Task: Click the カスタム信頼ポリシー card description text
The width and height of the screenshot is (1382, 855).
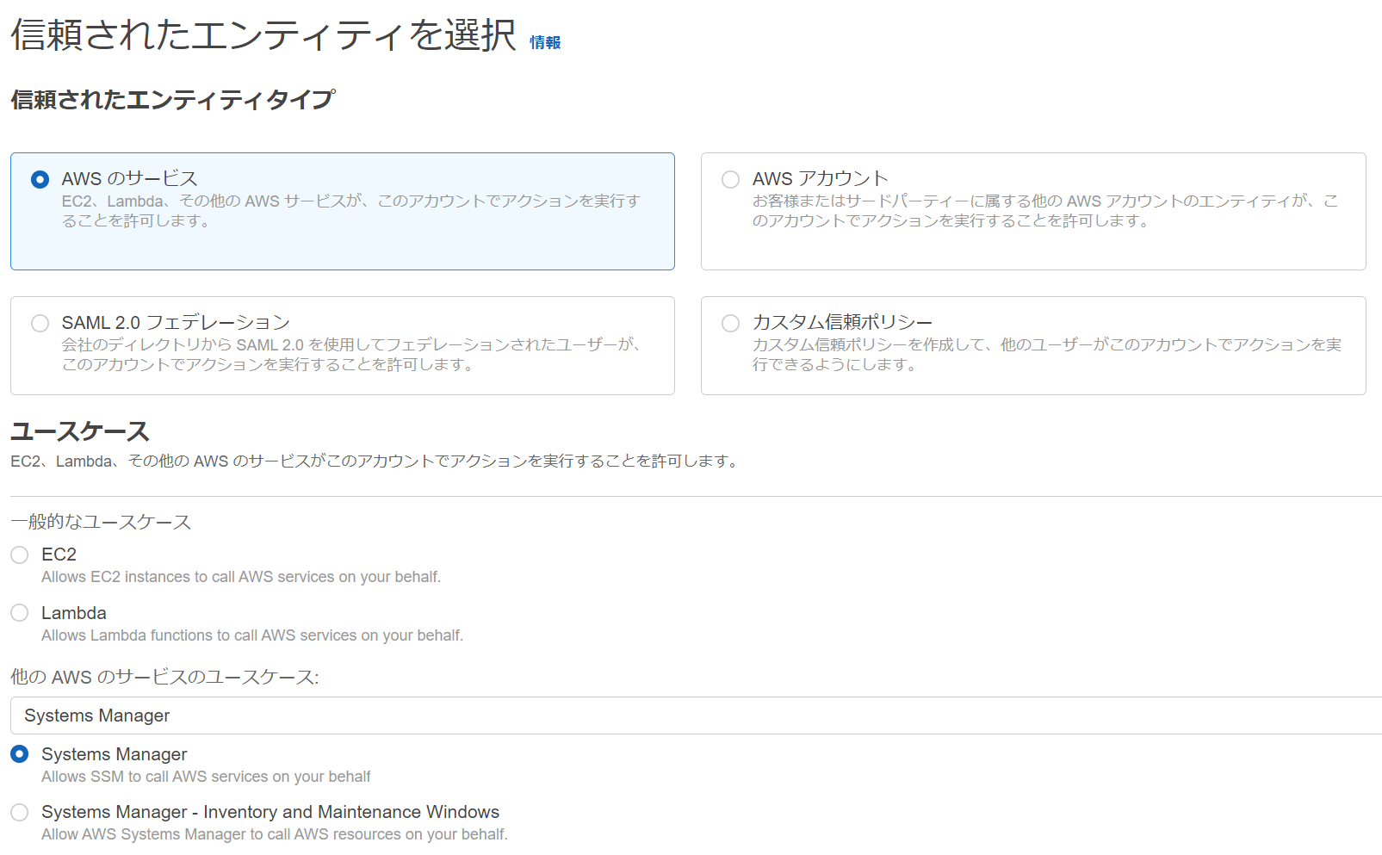Action: [1047, 355]
